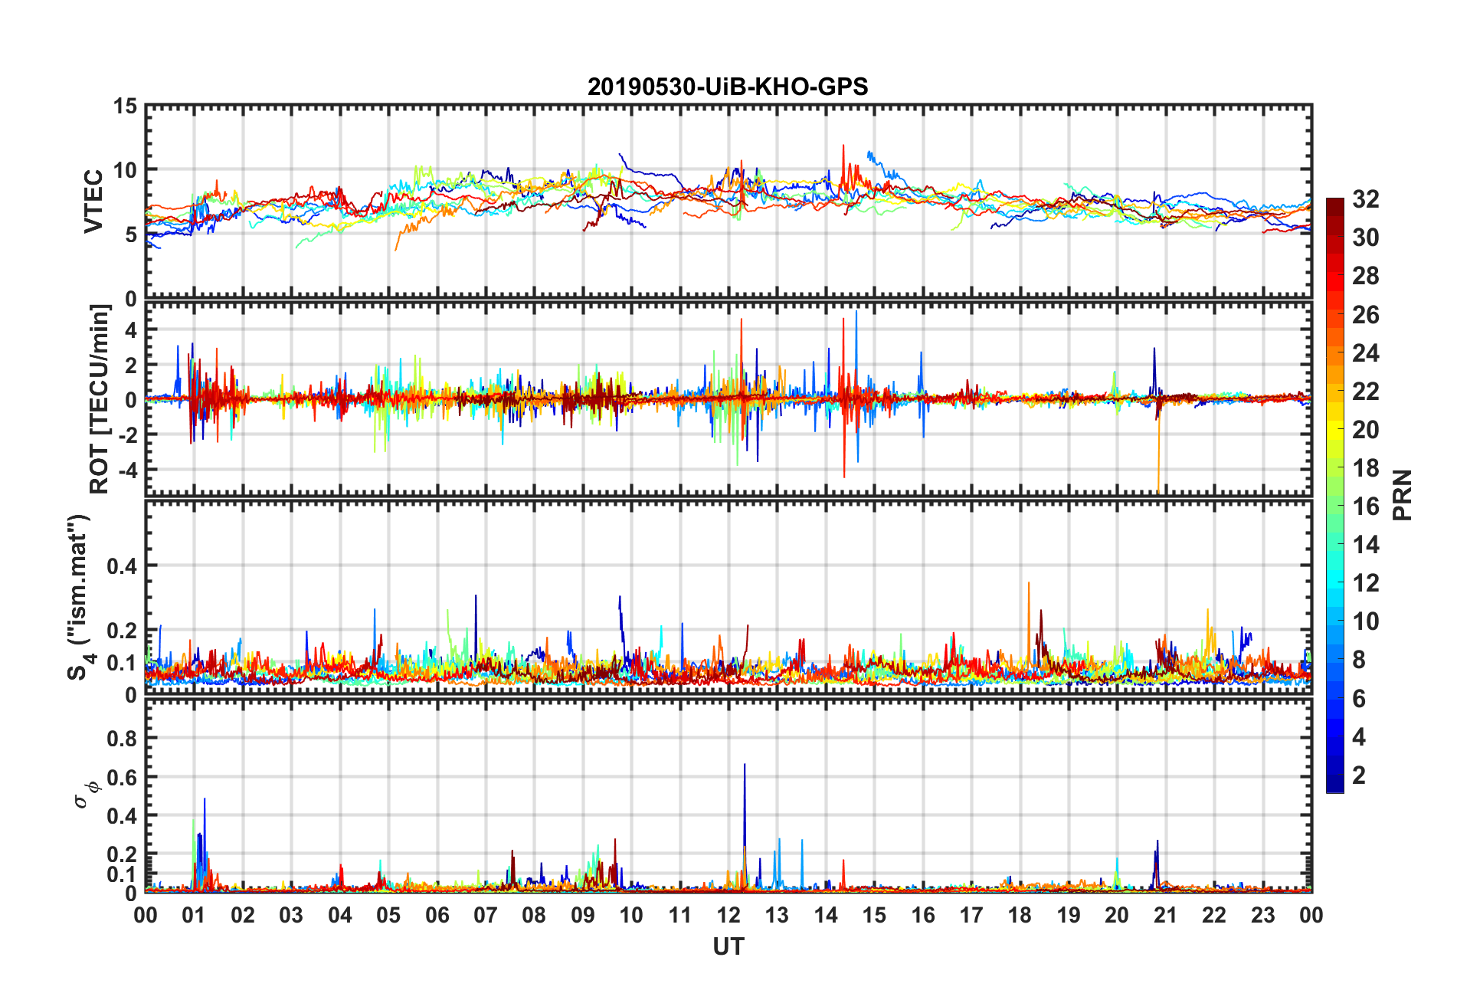1457x990 pixels.
Task: Click colorbar tick value 20
Action: click(1366, 430)
